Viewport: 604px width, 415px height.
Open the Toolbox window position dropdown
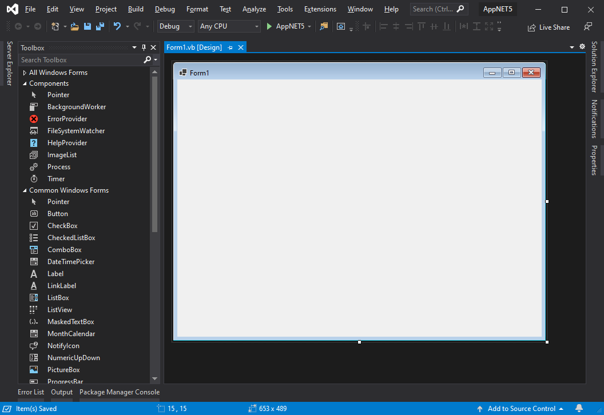pyautogui.click(x=134, y=47)
